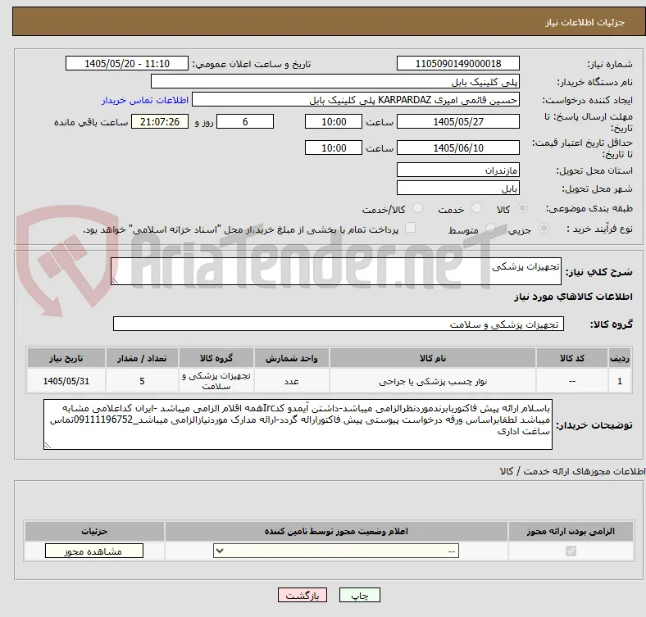This screenshot has width=646, height=617.
Task: Toggle the mandatory permit checkbox
Action: point(571,551)
